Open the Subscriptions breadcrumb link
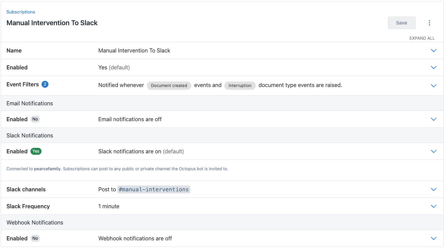This screenshot has height=248, width=444. (21, 12)
